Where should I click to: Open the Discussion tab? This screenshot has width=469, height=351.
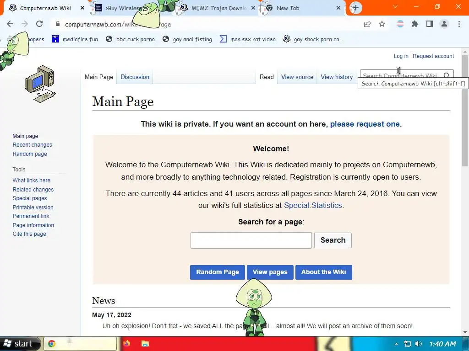tap(135, 77)
